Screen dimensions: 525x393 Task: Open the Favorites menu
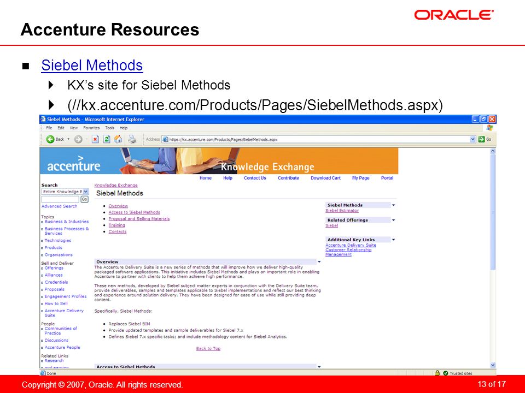[91, 128]
